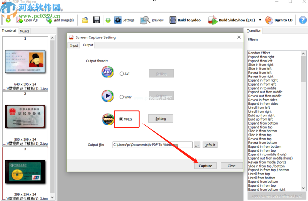Screen dimensions: 308x201
Task: Expand Build SlideShow (EXE) dropdown arrow
Action: point(260,20)
